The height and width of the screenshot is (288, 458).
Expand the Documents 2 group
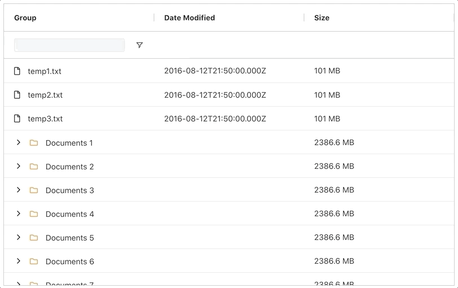coord(19,166)
